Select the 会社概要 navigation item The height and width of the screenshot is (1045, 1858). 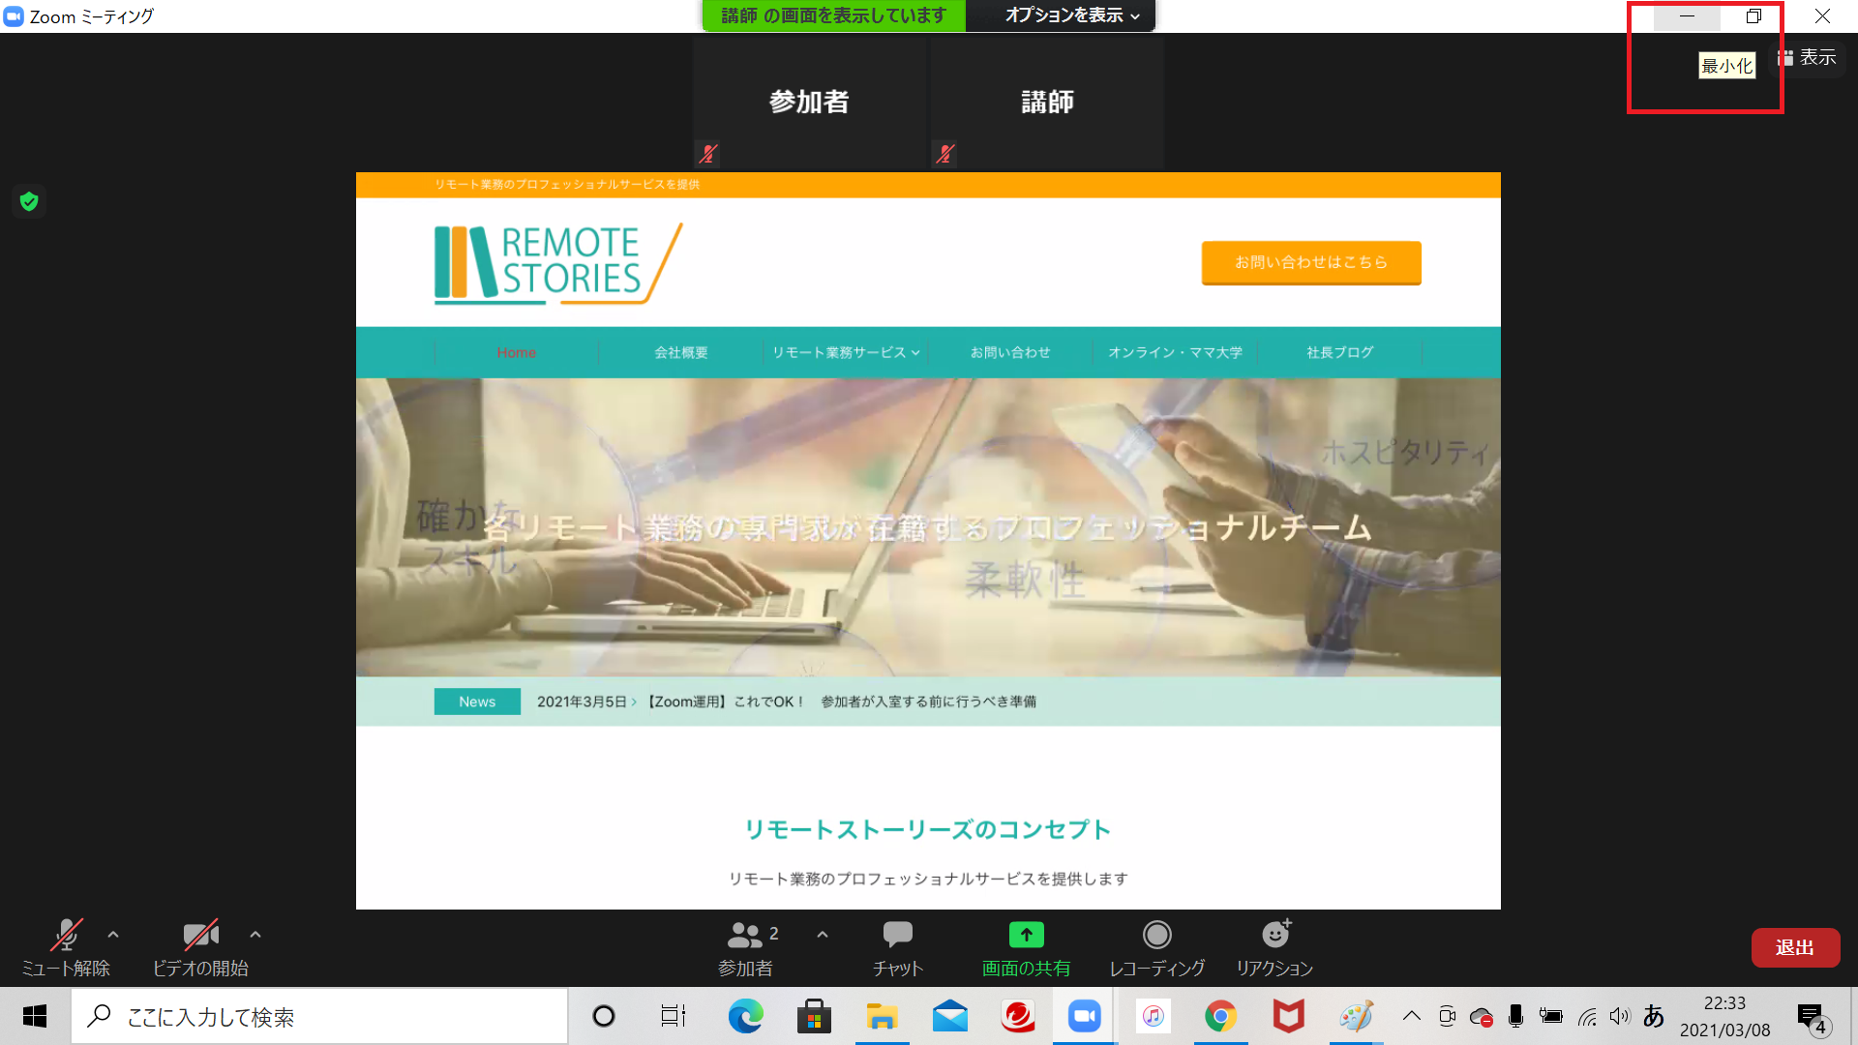click(x=680, y=352)
